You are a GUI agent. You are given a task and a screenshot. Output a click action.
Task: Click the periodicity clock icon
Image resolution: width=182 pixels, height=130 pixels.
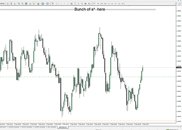coord(43,4)
